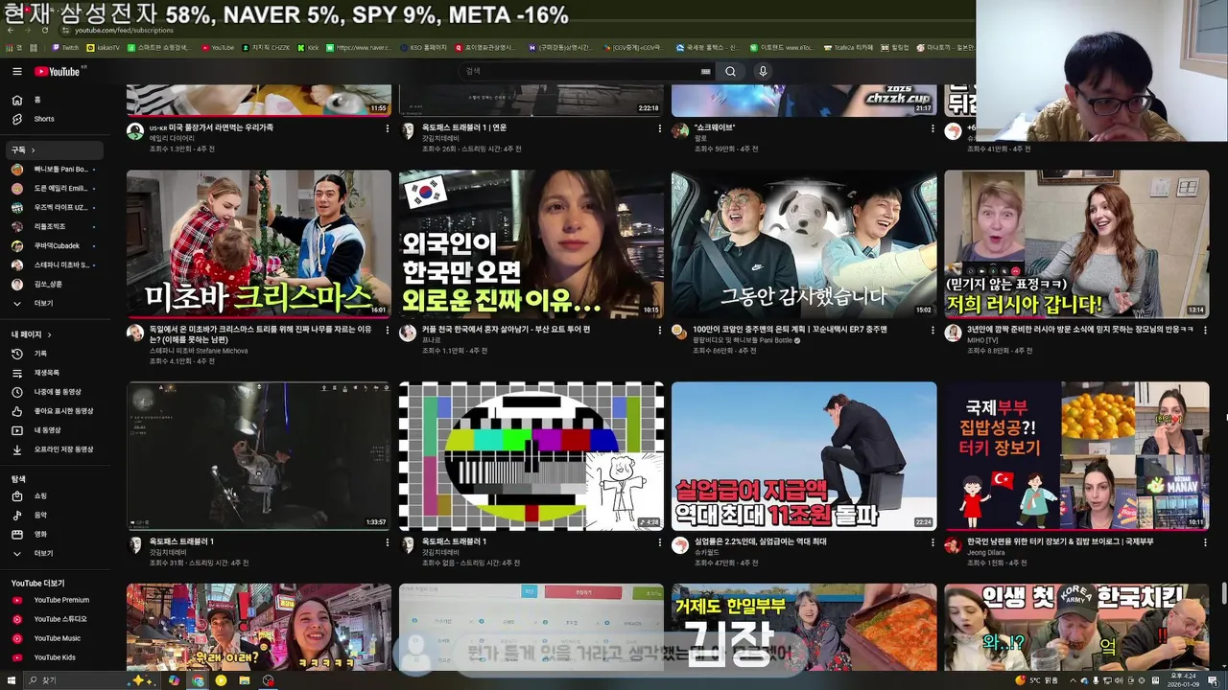Reload the page with browser refresh button
1228x690 pixels.
click(45, 31)
